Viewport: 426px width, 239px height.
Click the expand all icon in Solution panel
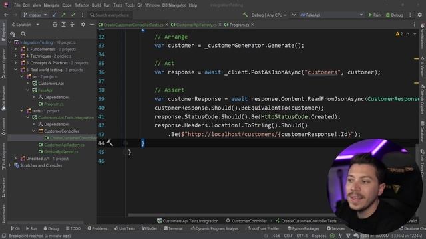coord(64,25)
